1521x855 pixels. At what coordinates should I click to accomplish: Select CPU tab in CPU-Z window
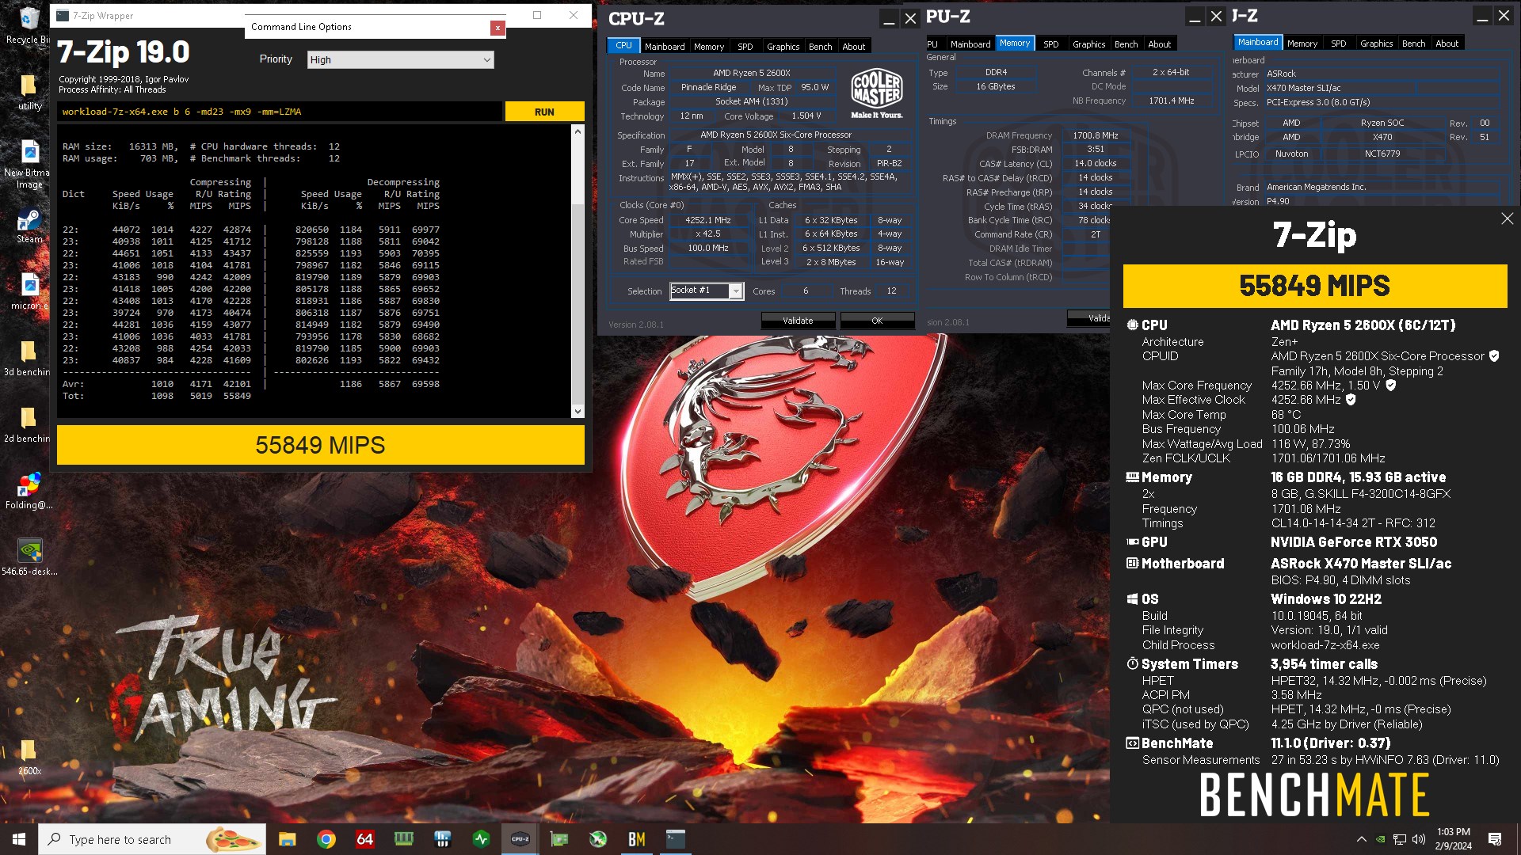pyautogui.click(x=623, y=46)
